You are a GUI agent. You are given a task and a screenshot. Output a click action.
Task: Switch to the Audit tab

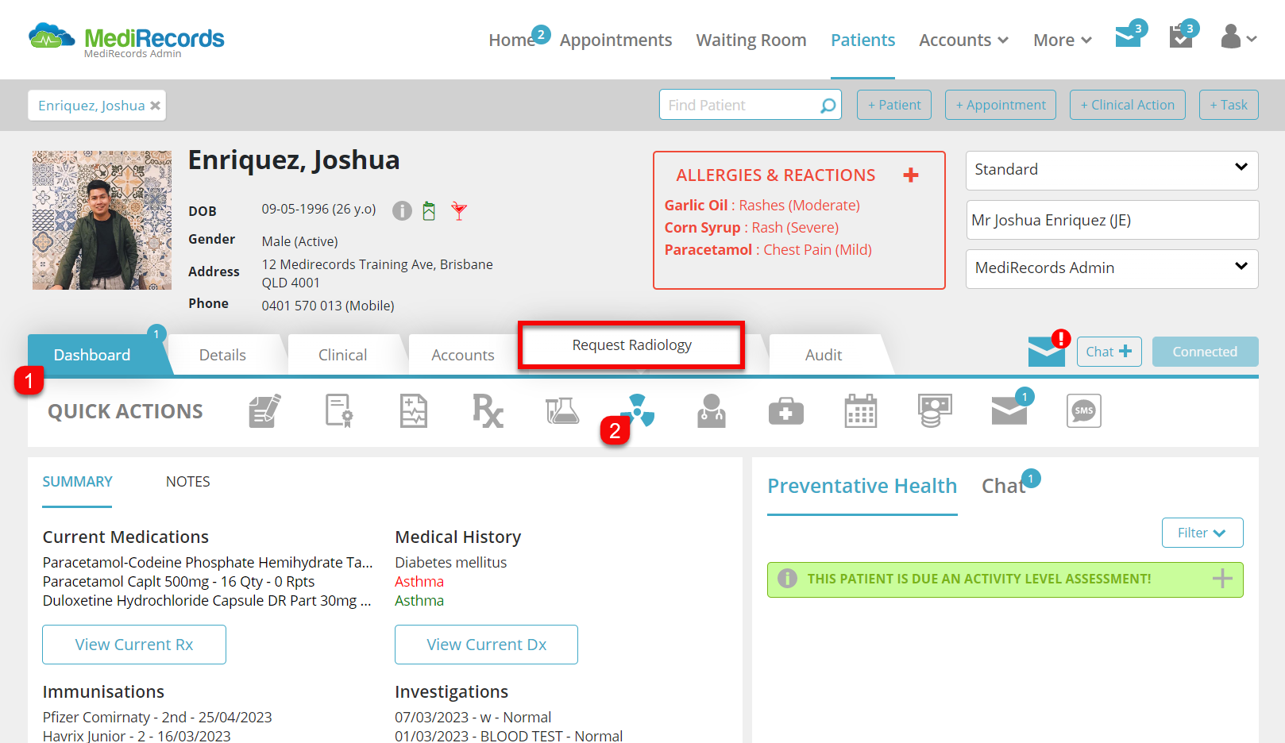point(824,355)
